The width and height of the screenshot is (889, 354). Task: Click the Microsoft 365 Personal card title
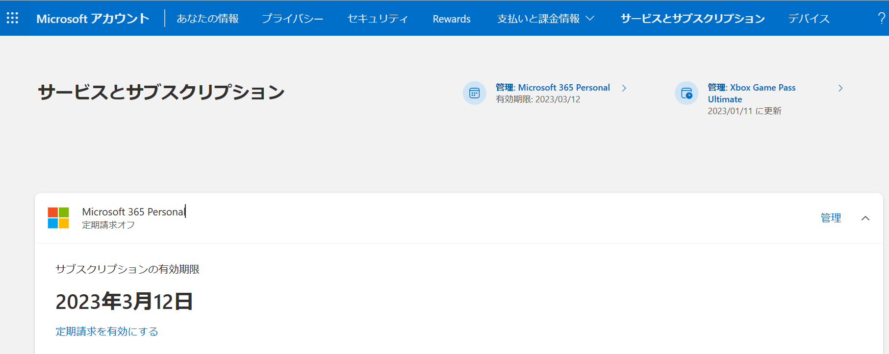[x=133, y=212]
